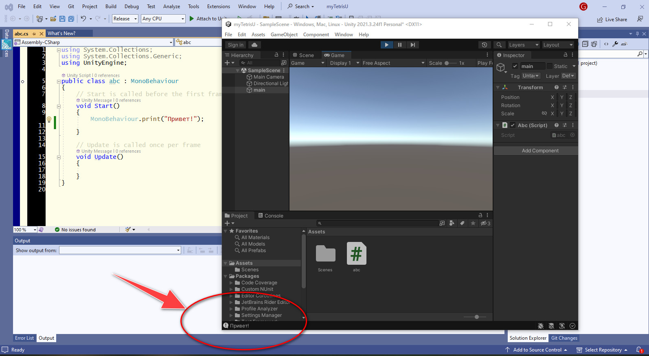
Task: Open the Release configuration dropdown
Action: [125, 19]
